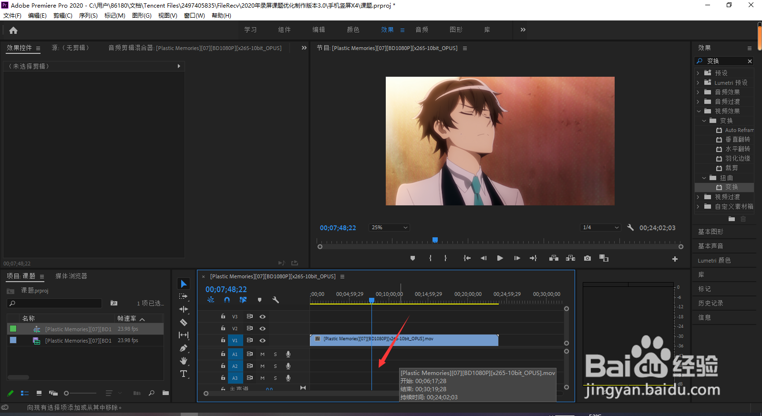Open the Lumetri 颜色 panel
The image size is (762, 416).
(714, 260)
